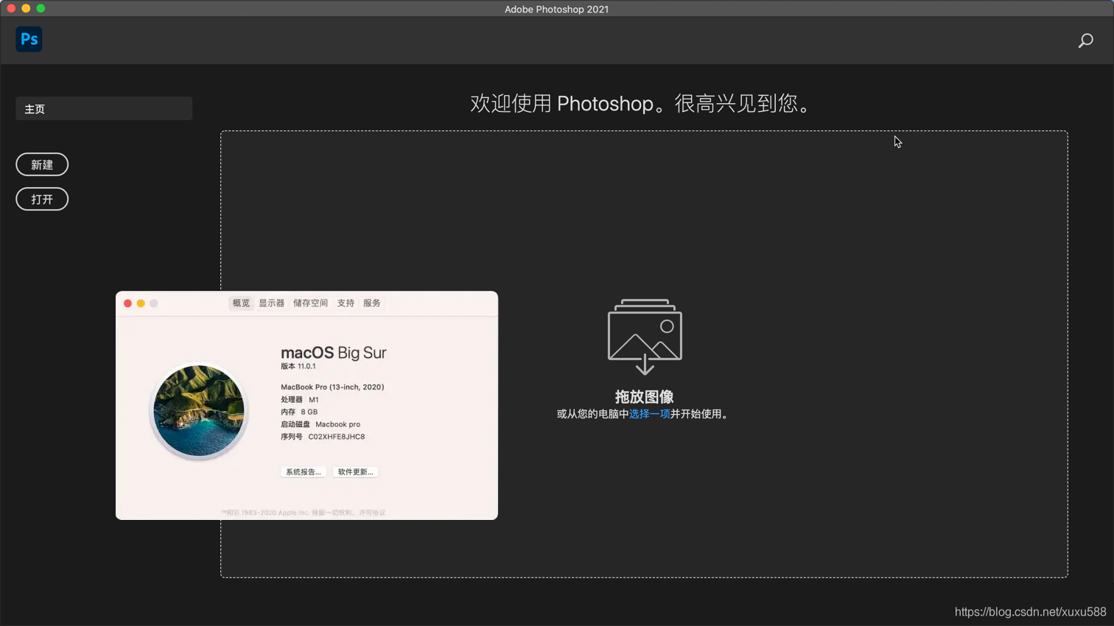
Task: Click the MacBook Pro (13-inch, 2020) text
Action: coord(332,387)
